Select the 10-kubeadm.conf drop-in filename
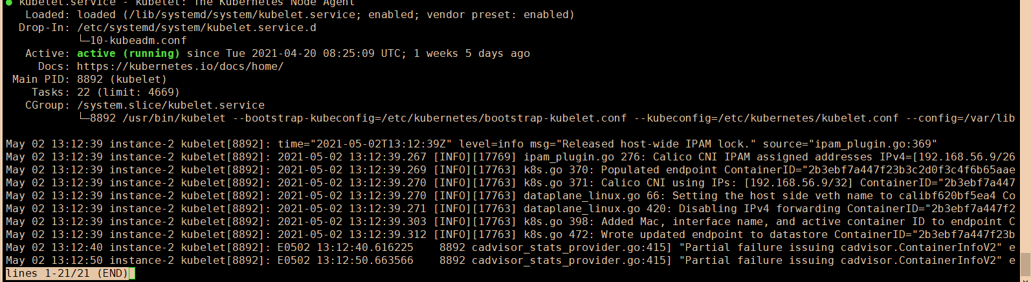 (x=138, y=41)
